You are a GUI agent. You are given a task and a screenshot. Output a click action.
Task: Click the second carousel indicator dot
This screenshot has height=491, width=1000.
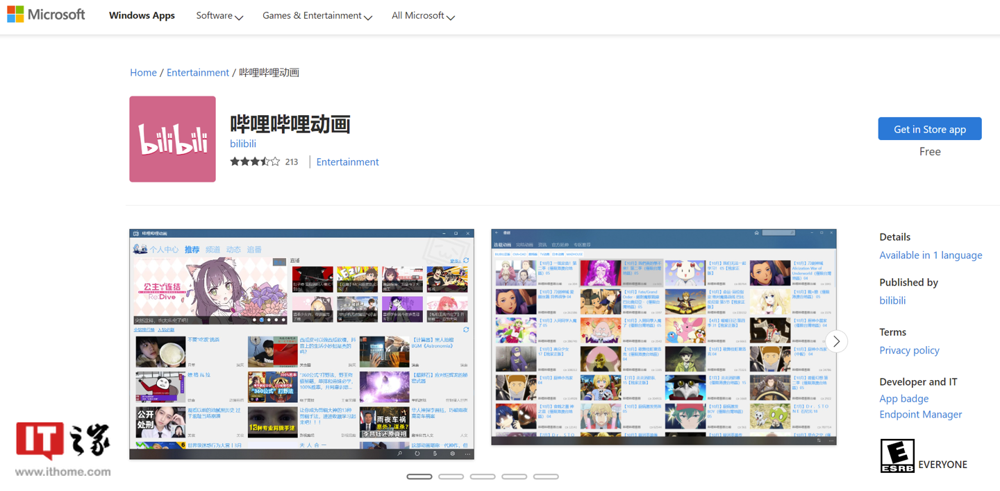pos(451,476)
